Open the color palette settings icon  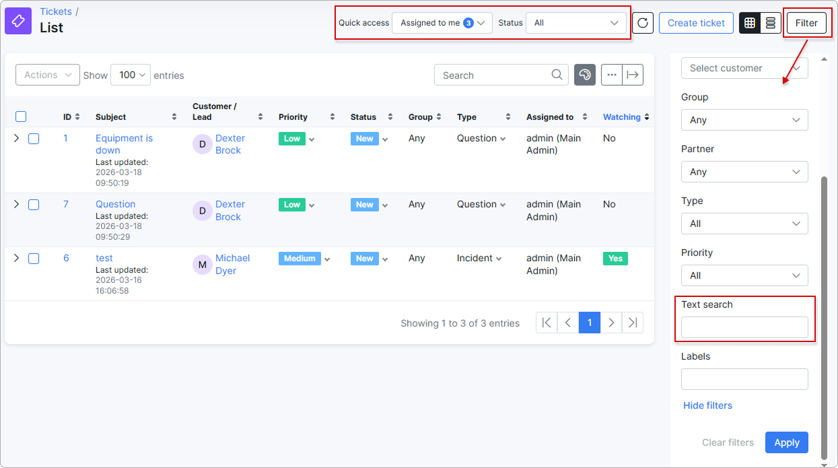coord(585,75)
